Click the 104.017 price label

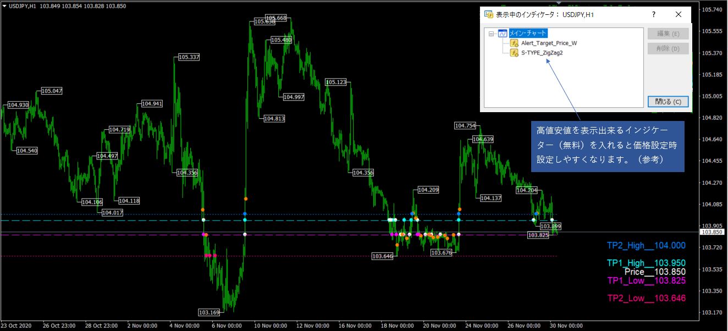[x=112, y=213]
